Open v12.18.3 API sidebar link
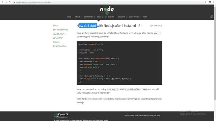This screenshot has height=121, width=216. [x=59, y=34]
